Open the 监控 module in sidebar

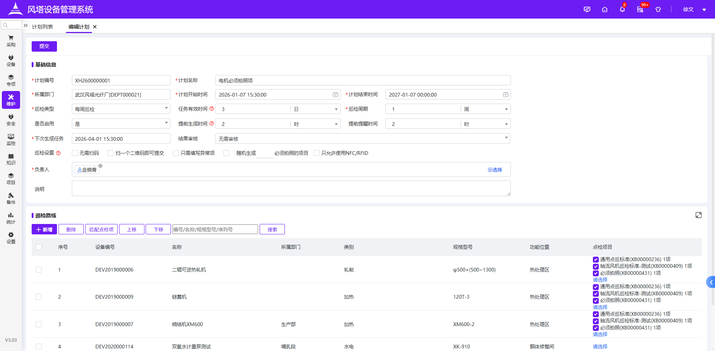click(x=11, y=139)
